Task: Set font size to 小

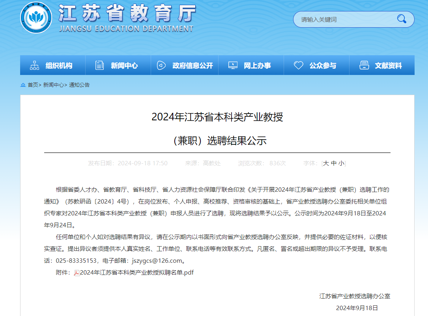Action: (341, 163)
